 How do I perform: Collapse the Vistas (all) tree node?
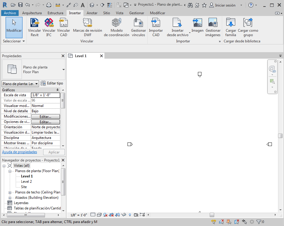pos(4,166)
